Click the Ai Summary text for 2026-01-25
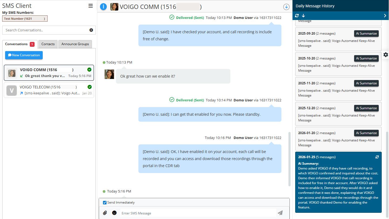The width and height of the screenshot is (389, 219). pos(338,188)
